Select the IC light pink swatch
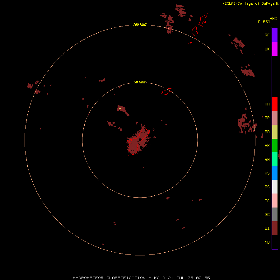 pyautogui.click(x=275, y=201)
